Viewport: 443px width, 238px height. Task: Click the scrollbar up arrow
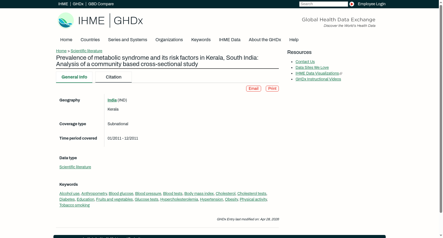441,2
